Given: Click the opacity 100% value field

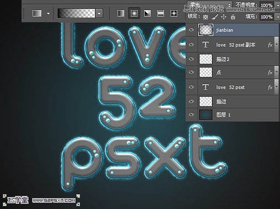Looking at the screenshot, I should (x=266, y=5).
